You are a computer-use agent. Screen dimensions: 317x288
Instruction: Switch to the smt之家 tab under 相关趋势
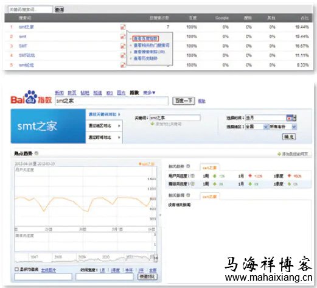click(210, 167)
